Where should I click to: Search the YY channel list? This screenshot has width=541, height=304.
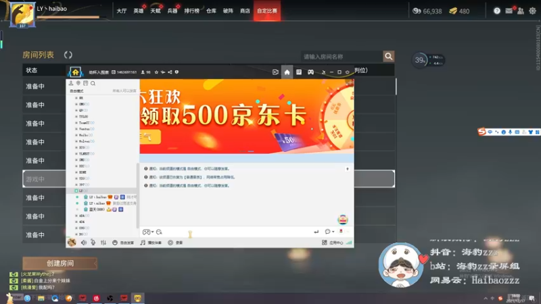93,83
